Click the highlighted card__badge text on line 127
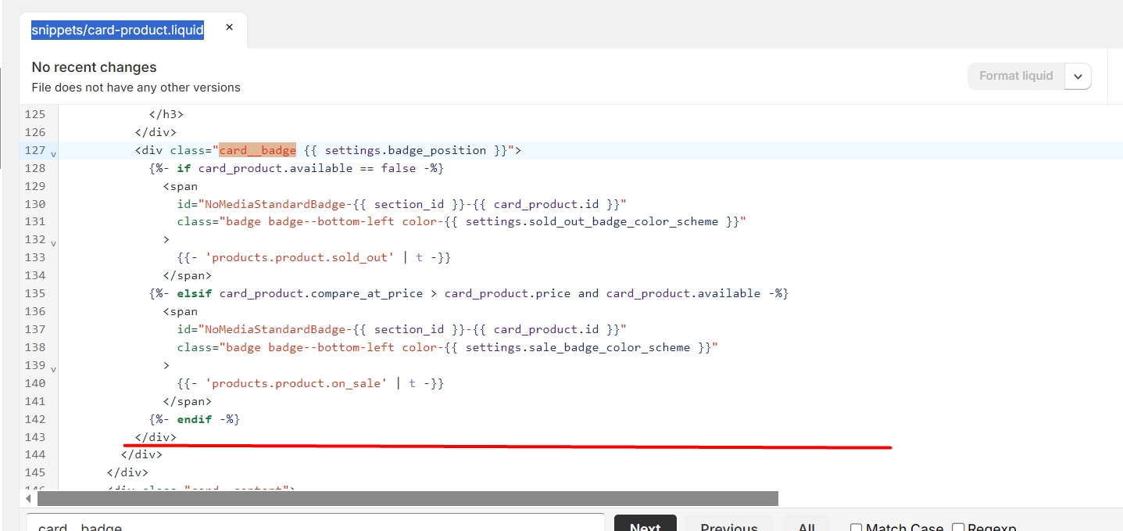Screen dimensions: 1123x531 click(257, 150)
